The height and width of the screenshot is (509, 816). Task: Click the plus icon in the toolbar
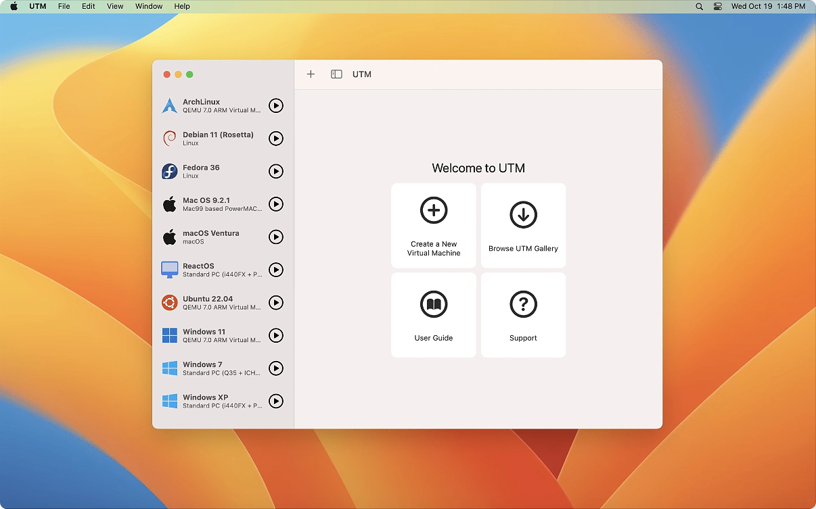coord(311,74)
